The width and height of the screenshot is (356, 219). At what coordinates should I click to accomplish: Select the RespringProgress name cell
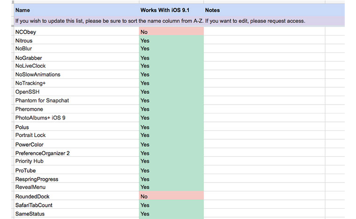[x=76, y=178]
